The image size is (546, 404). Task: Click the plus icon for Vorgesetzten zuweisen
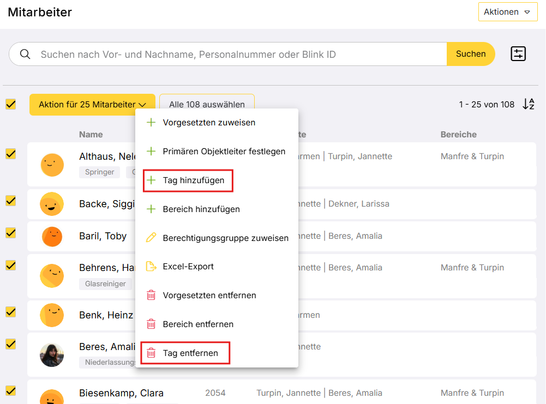(x=151, y=123)
